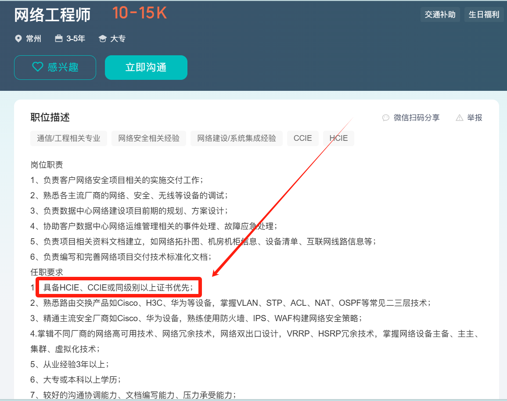Click the 10-15K salary text
This screenshot has height=401, width=507.
pyautogui.click(x=139, y=13)
